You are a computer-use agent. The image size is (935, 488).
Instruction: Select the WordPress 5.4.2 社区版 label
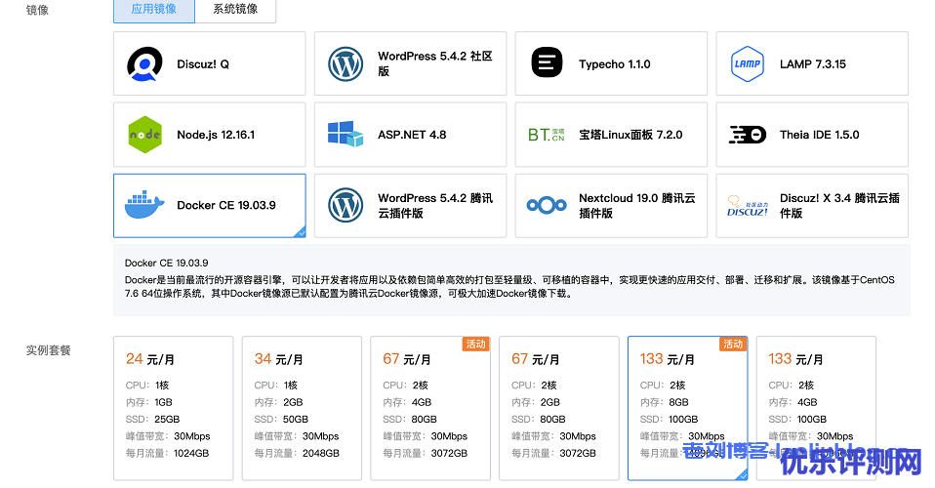[x=435, y=63]
